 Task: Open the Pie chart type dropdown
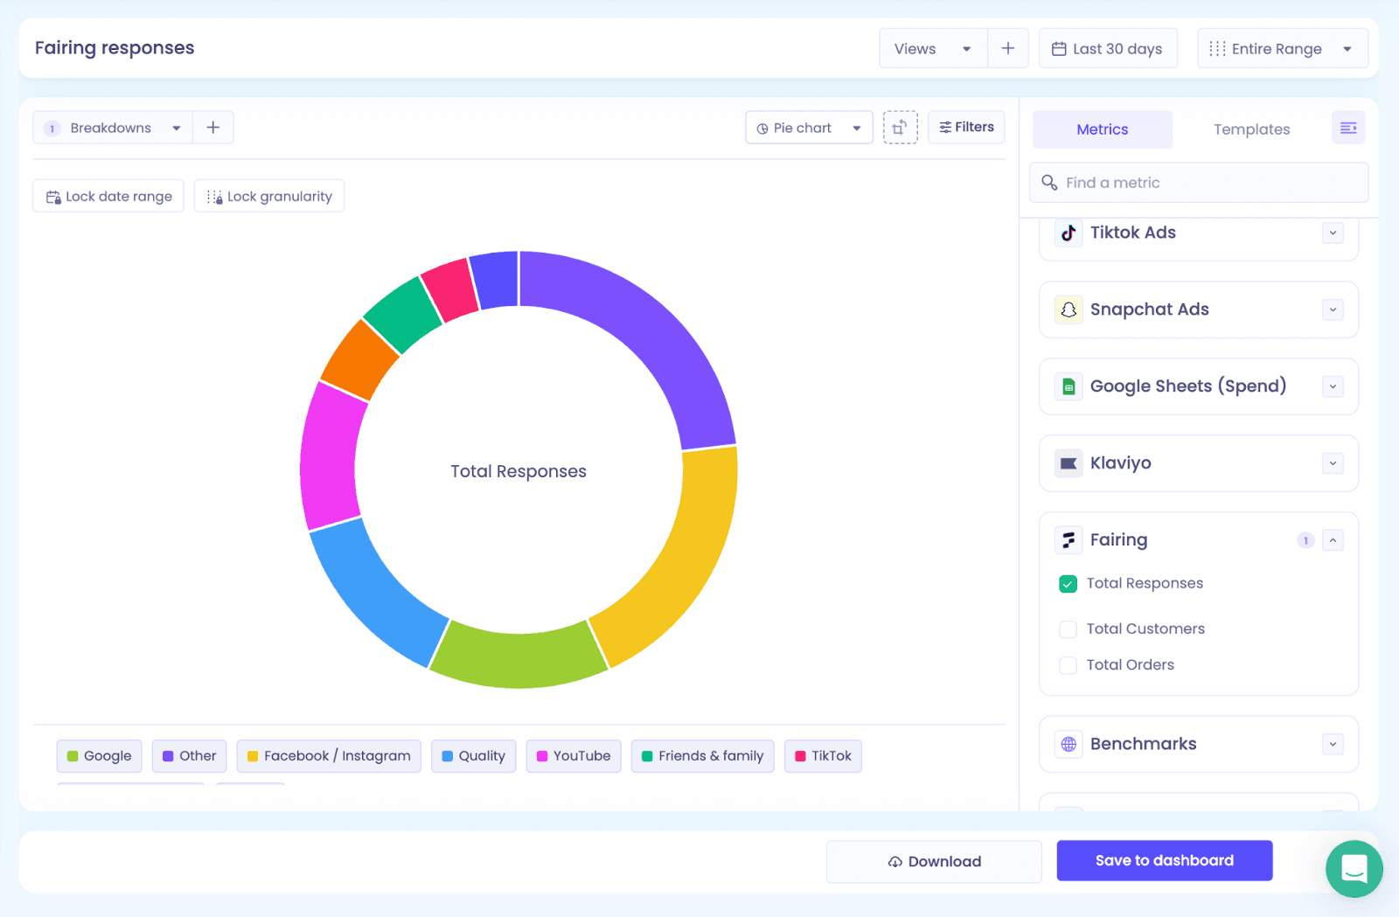[x=809, y=128]
